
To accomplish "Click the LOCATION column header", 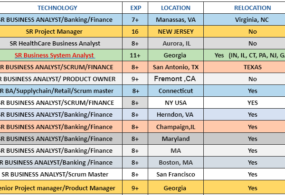I will point(176,8).
